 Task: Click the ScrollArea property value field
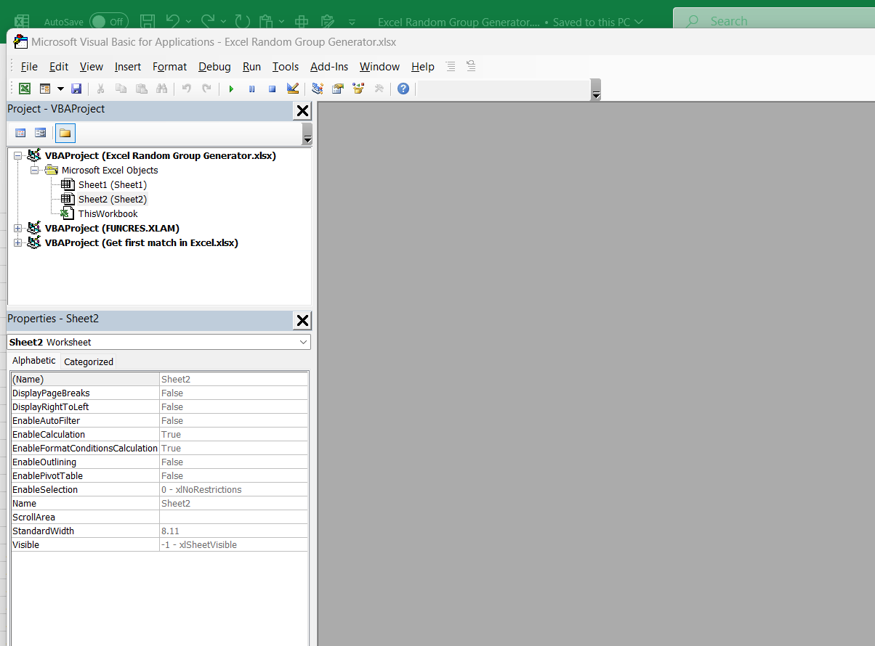234,517
